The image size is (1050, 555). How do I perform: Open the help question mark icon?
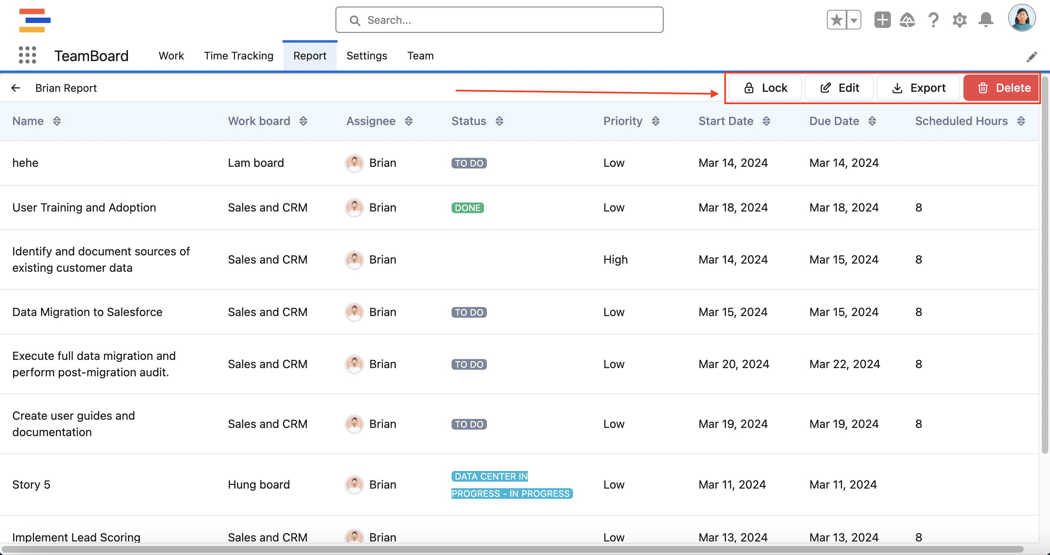click(x=933, y=20)
